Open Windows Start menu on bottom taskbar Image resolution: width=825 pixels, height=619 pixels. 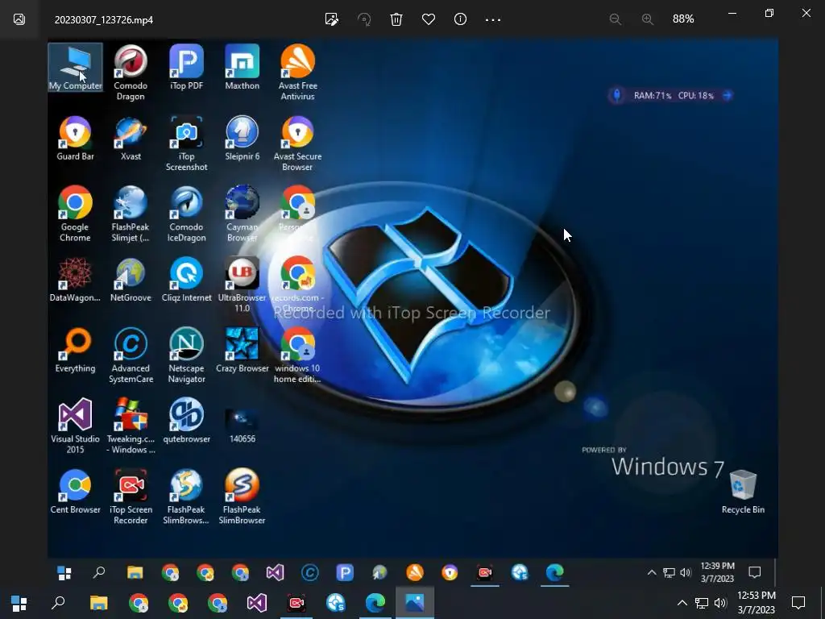pyautogui.click(x=19, y=603)
